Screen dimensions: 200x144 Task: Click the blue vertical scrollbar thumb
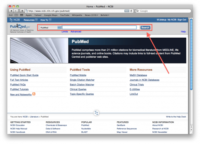(191, 54)
